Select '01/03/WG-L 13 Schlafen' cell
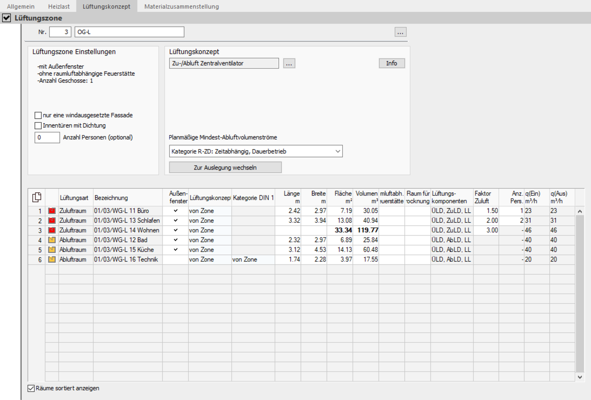This screenshot has width=591, height=400. pyautogui.click(x=128, y=220)
